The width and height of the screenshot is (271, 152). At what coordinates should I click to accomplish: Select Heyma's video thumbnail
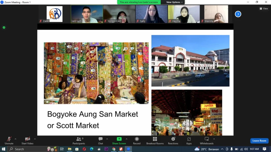coord(184,14)
